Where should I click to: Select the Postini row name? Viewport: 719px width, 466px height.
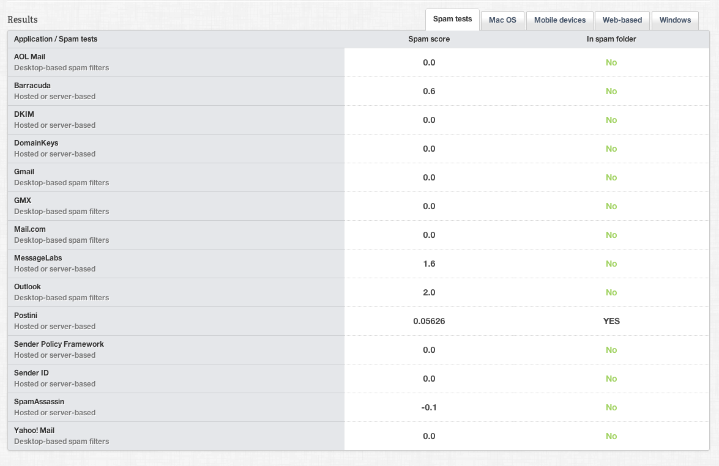coord(25,315)
